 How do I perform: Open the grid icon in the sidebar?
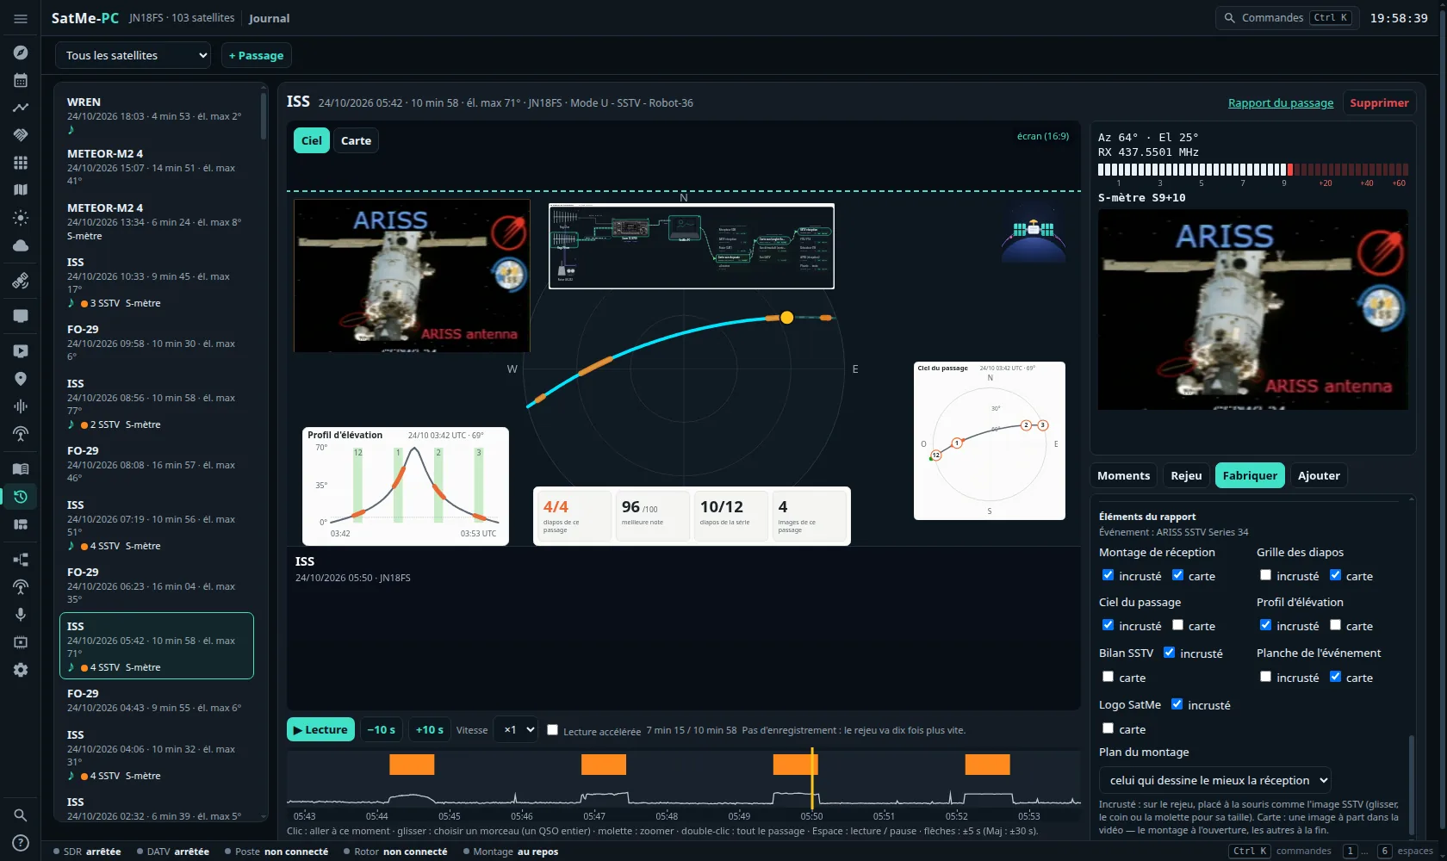(x=21, y=163)
